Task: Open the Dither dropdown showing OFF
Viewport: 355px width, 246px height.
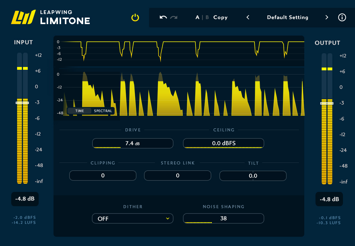Action: [133, 218]
